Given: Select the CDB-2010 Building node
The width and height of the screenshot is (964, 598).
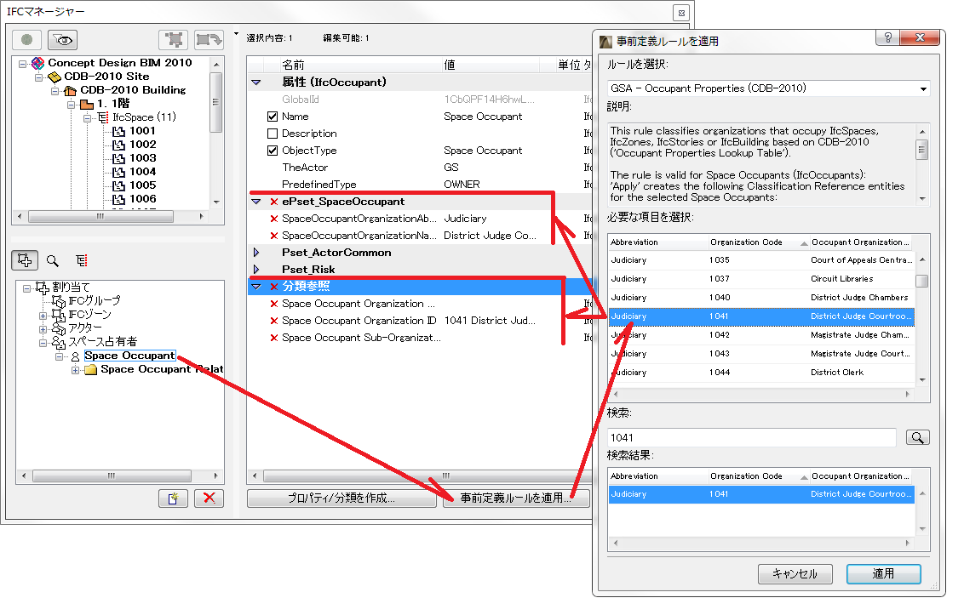Looking at the screenshot, I should [x=125, y=89].
